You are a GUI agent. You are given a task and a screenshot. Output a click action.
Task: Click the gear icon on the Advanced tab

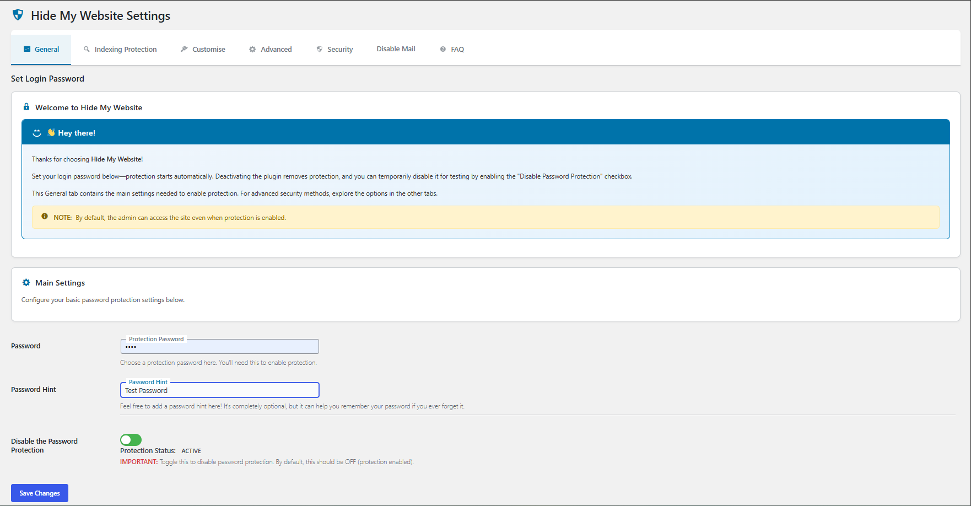252,49
